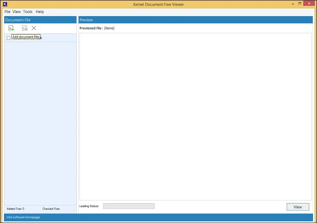Viewport: 317px width, 223px height.
Task: Click the Visit software homepage link
Action: point(24,217)
